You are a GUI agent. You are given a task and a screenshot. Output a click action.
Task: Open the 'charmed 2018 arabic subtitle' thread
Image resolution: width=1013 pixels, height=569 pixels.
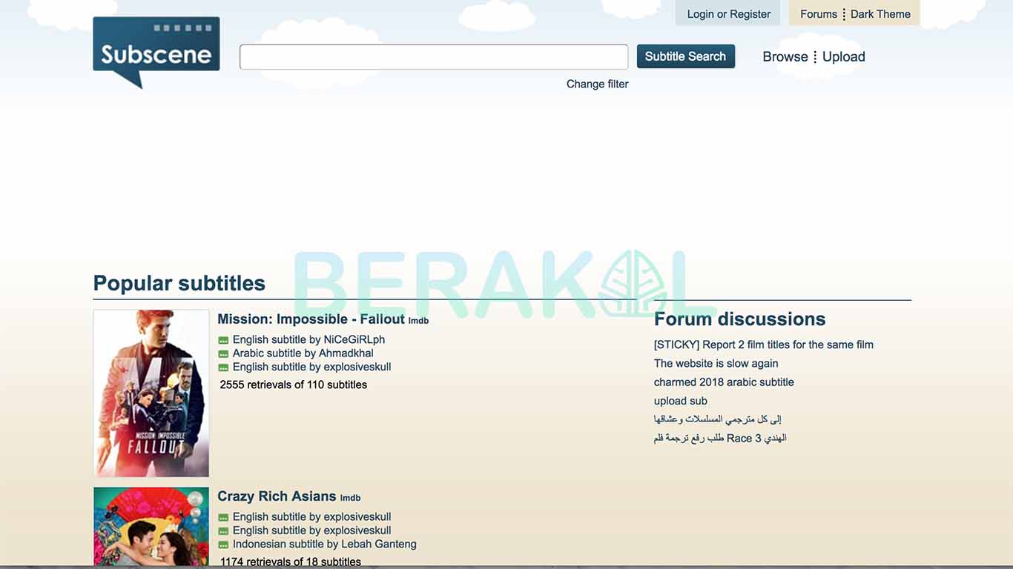click(724, 382)
